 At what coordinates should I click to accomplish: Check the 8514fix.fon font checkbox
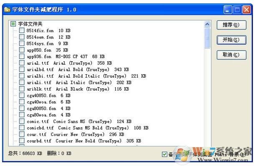[x=22, y=30]
